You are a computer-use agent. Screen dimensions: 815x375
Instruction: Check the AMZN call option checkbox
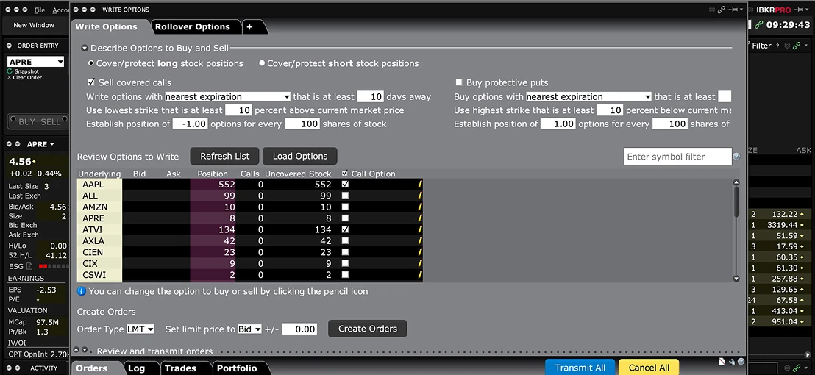click(x=345, y=207)
